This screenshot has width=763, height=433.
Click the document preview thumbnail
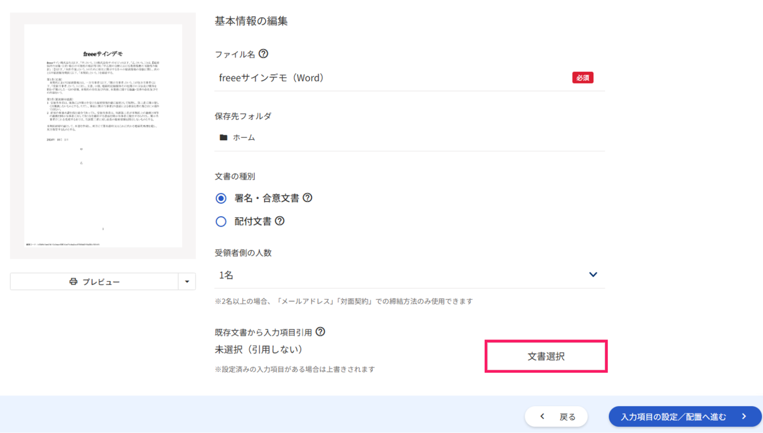[103, 135]
